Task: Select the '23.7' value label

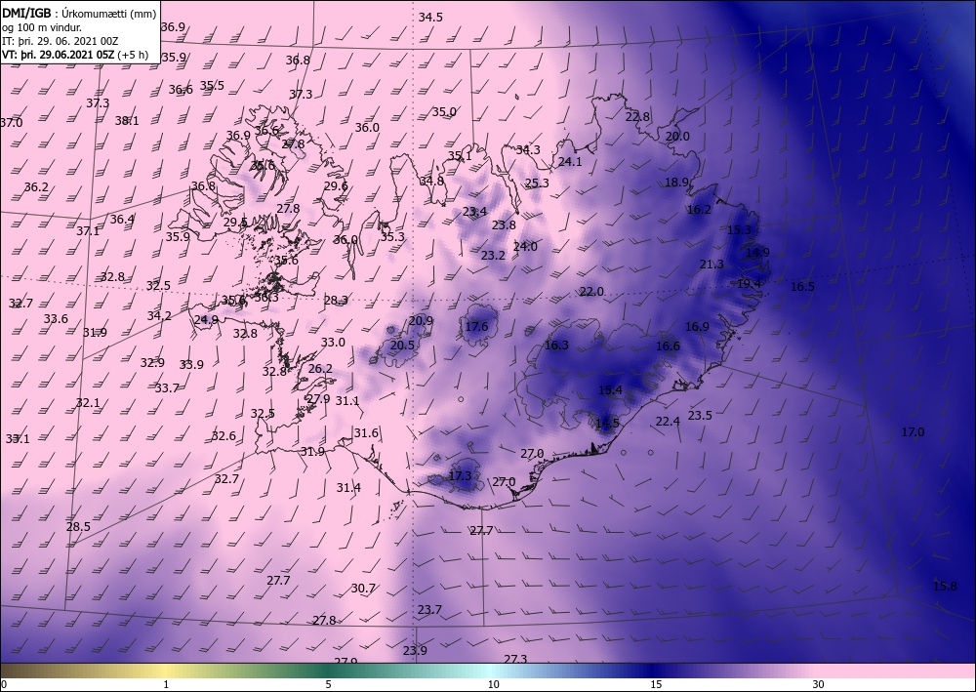Action: point(429,609)
